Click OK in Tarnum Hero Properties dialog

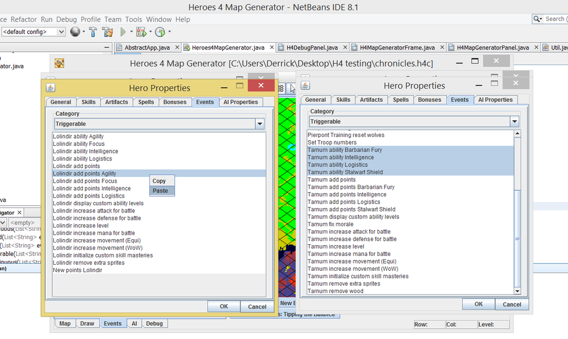(479, 304)
